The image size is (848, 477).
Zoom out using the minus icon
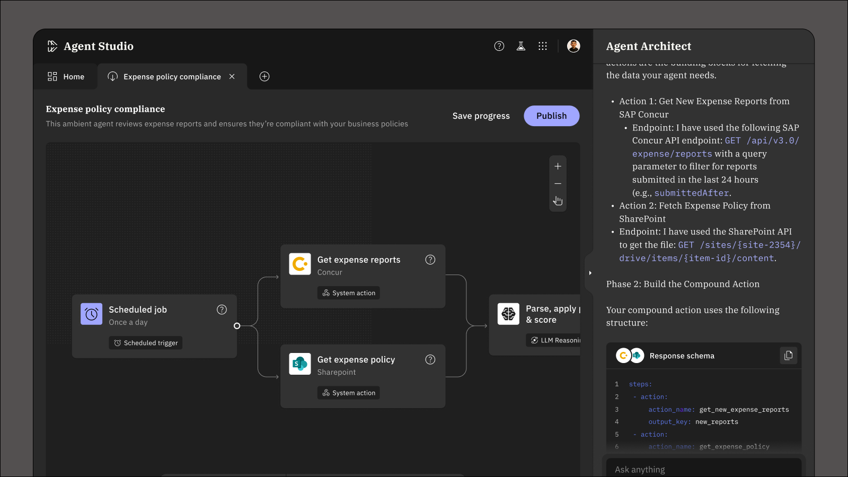[x=558, y=183]
